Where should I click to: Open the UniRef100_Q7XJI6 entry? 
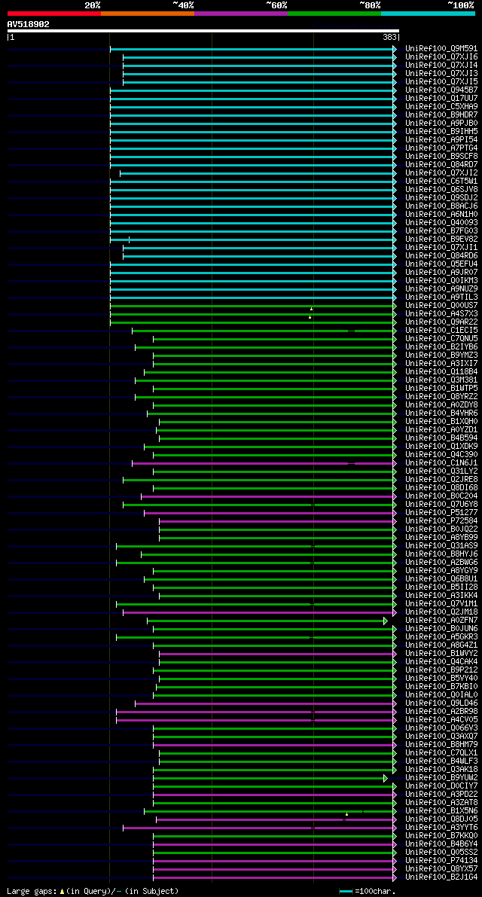441,57
